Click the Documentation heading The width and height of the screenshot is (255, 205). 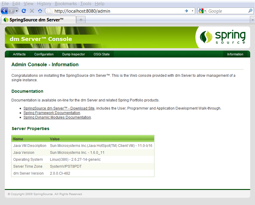coord(27,91)
